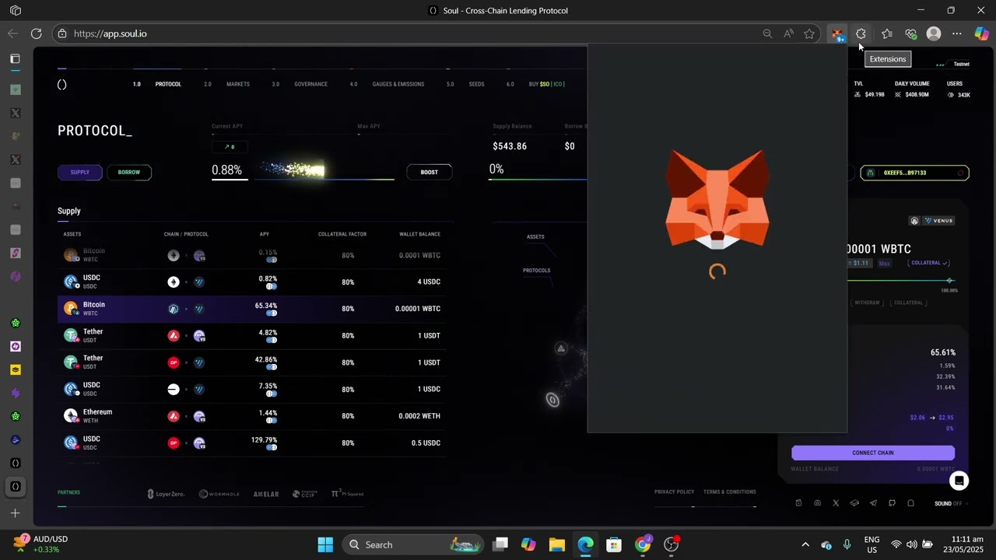Toggle APY switch for Bitcoin 65.34% row
The width and height of the screenshot is (996, 560).
click(x=272, y=313)
